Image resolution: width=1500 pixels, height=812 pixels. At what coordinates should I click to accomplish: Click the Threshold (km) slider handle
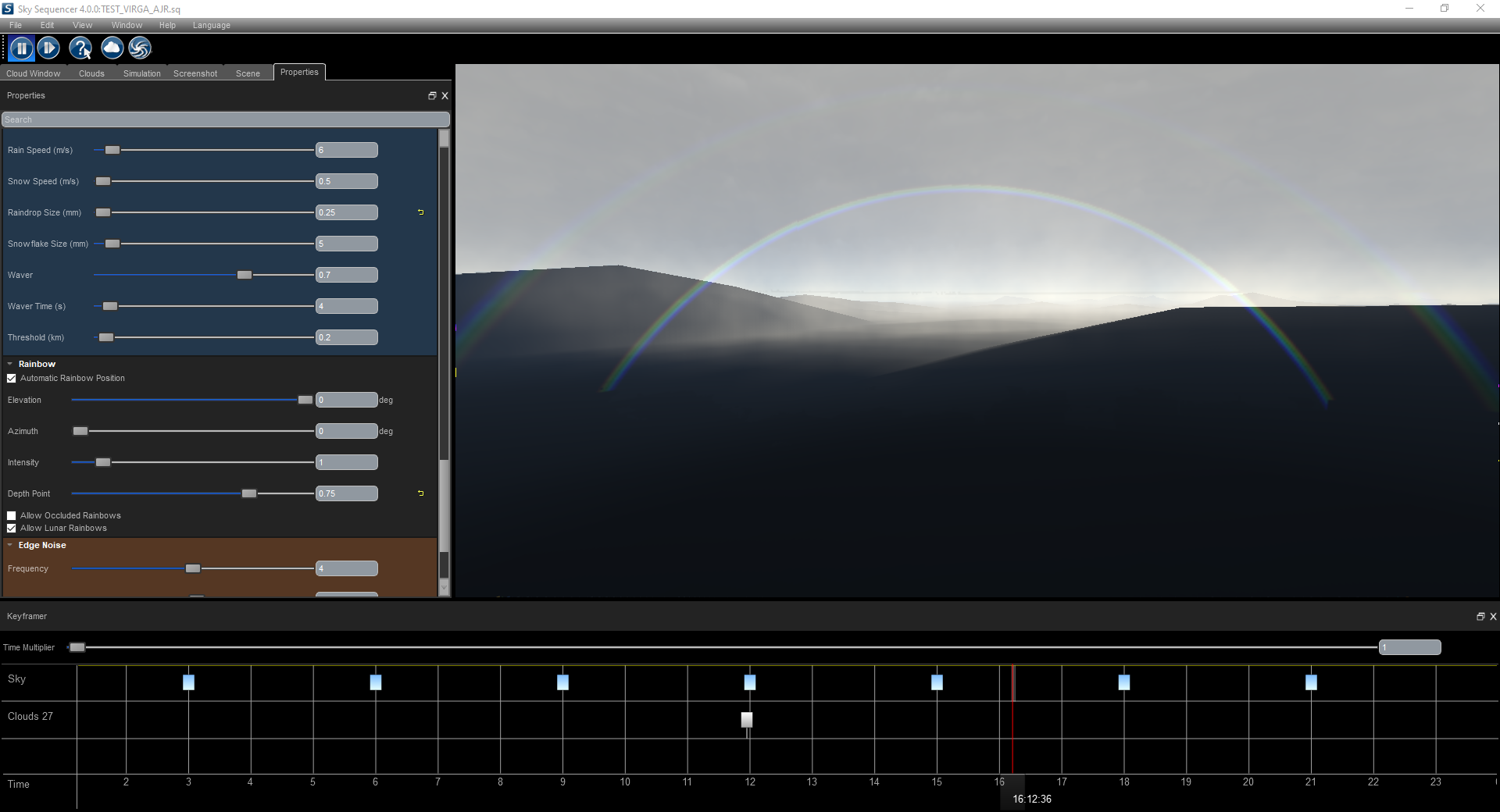pyautogui.click(x=106, y=337)
